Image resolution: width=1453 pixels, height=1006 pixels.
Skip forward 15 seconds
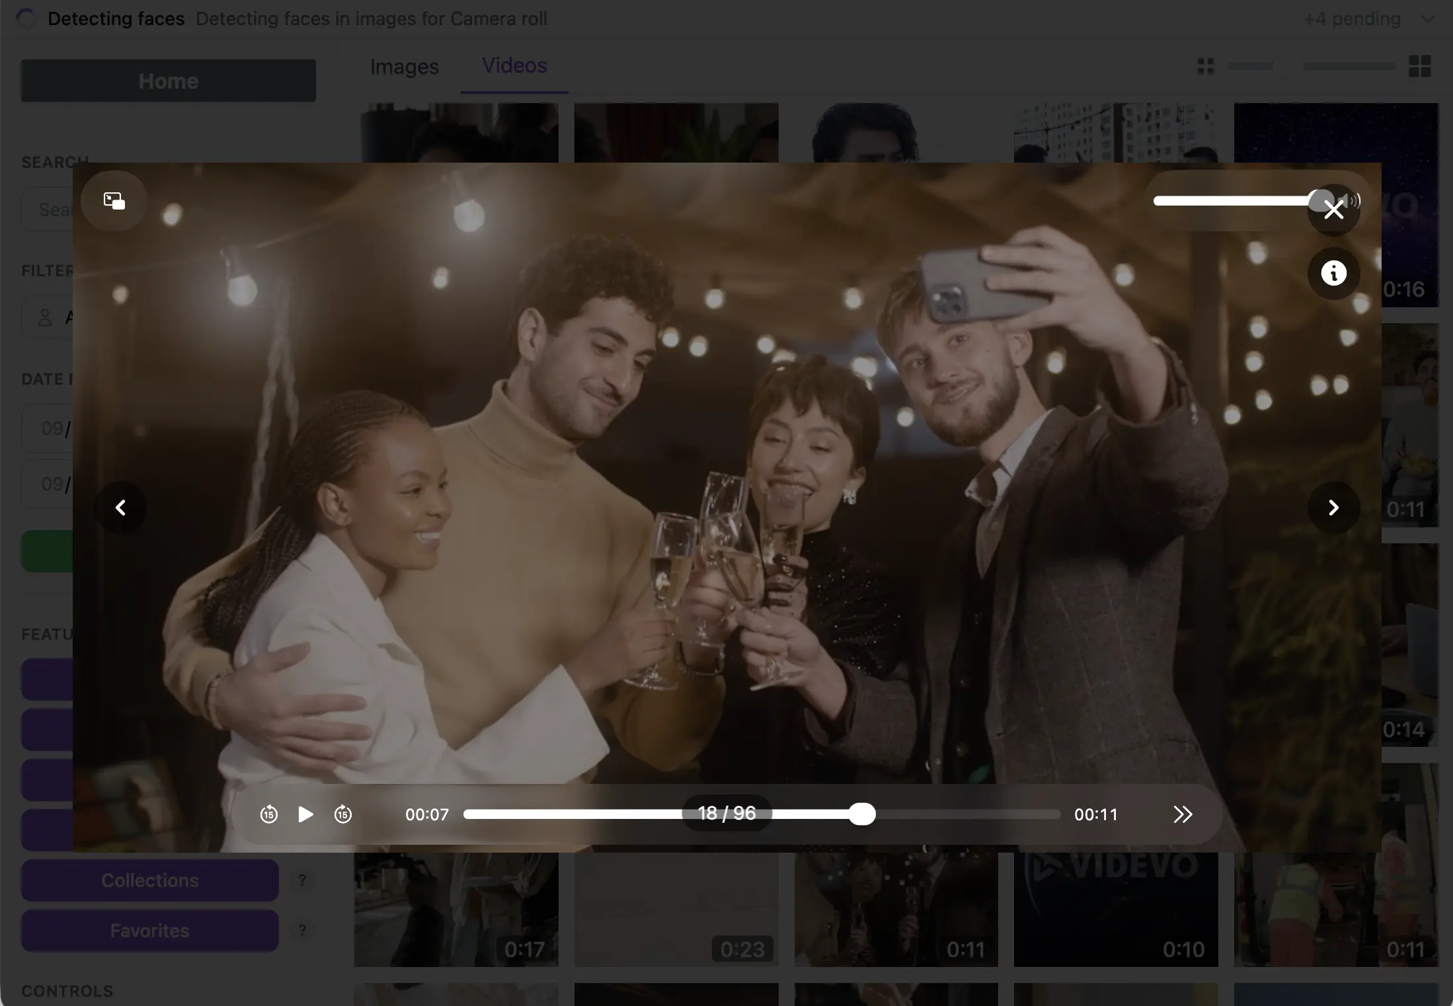[x=342, y=814]
